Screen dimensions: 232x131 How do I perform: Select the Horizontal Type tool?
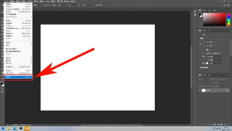(2, 63)
